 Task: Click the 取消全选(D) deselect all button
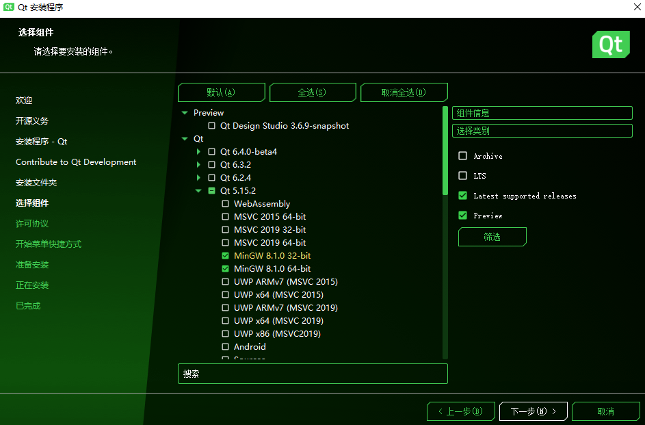coord(404,92)
